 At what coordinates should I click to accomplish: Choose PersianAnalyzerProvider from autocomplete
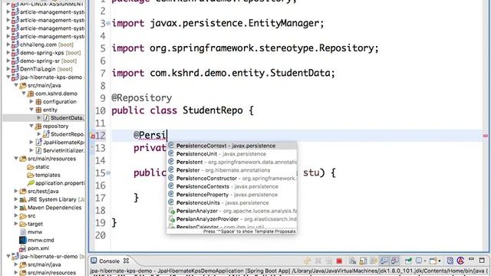point(232,219)
